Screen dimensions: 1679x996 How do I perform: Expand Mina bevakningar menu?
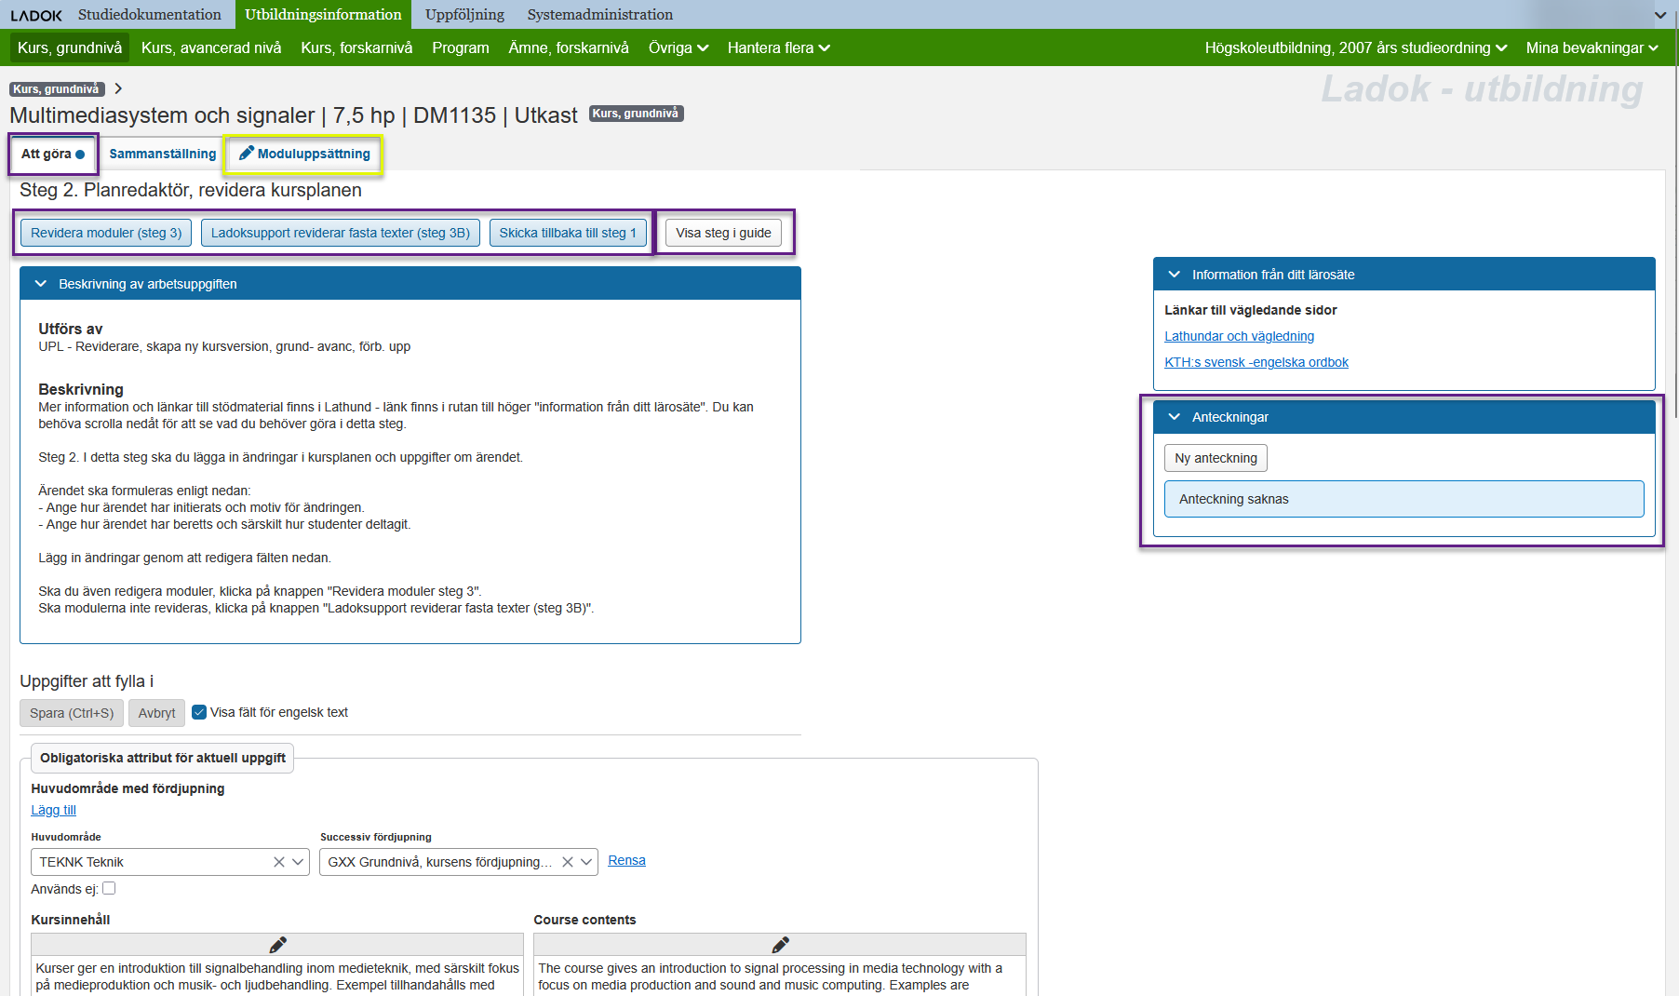tap(1592, 47)
